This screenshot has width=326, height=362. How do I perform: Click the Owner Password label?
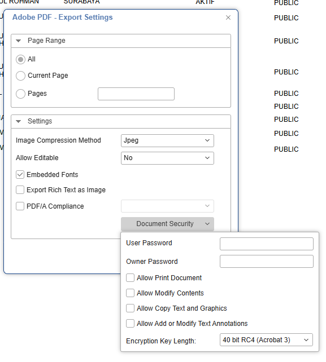(152, 262)
